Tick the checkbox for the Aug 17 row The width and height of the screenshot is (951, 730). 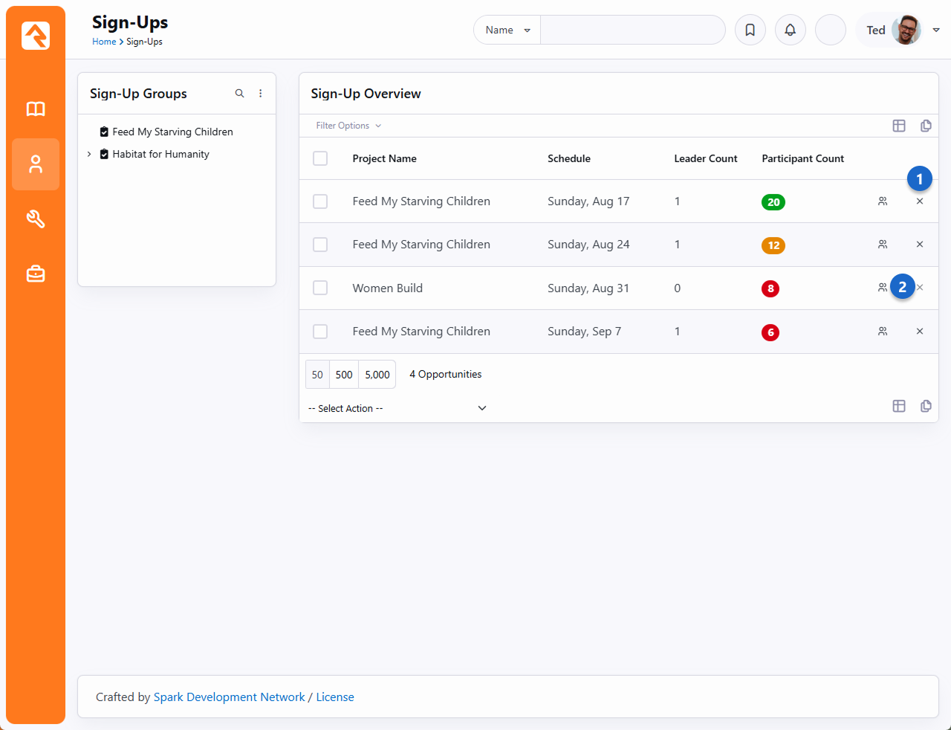point(320,201)
